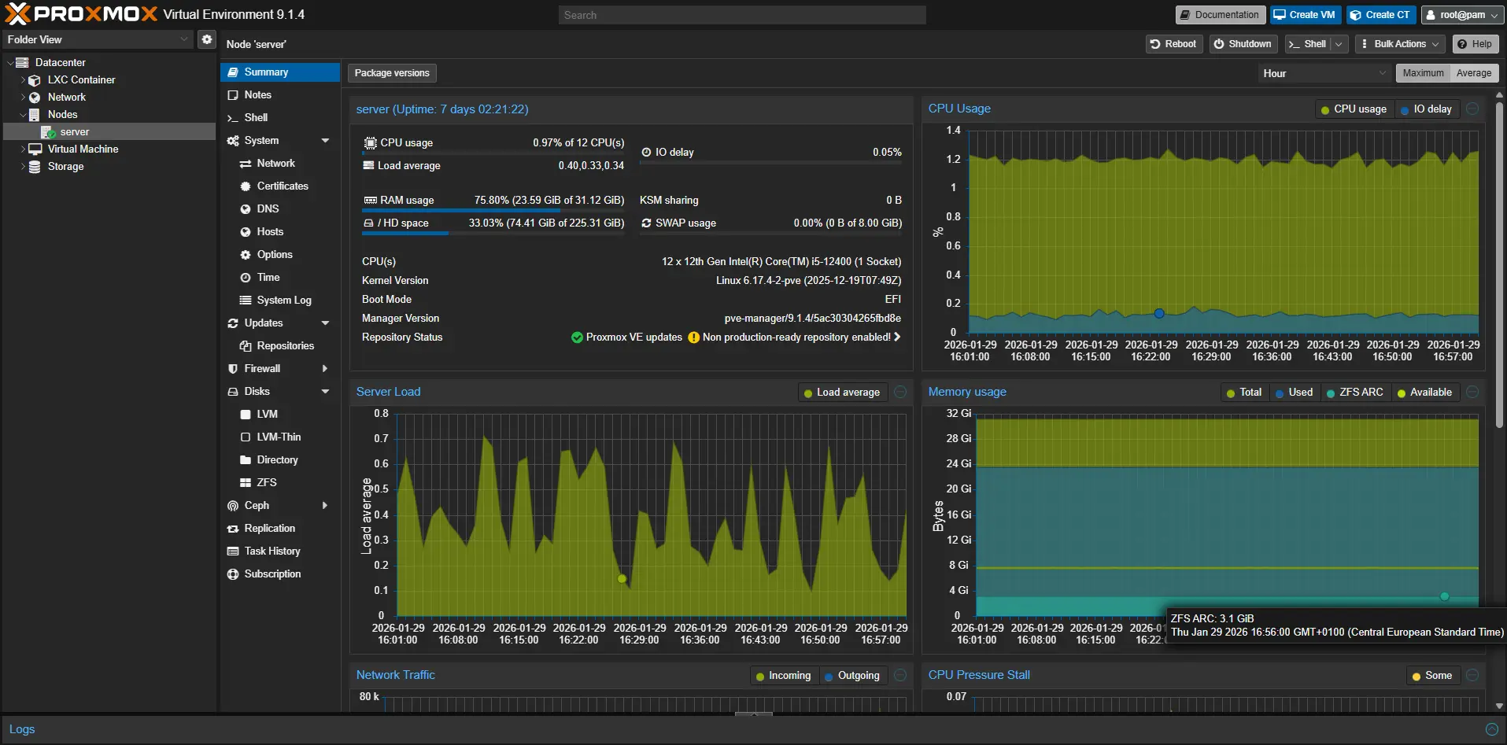Open the DNS settings
Image resolution: width=1507 pixels, height=745 pixels.
pyautogui.click(x=268, y=208)
